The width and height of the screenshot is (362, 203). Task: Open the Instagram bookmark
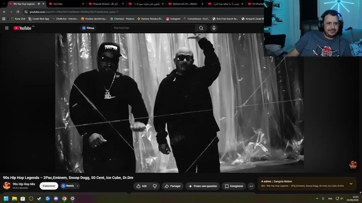tap(173, 19)
